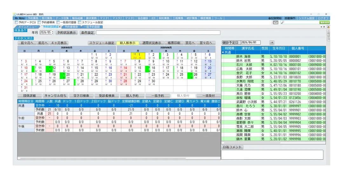Collapse the 共通 group in patient list
Screen dimensions: 343x178
click(223, 52)
